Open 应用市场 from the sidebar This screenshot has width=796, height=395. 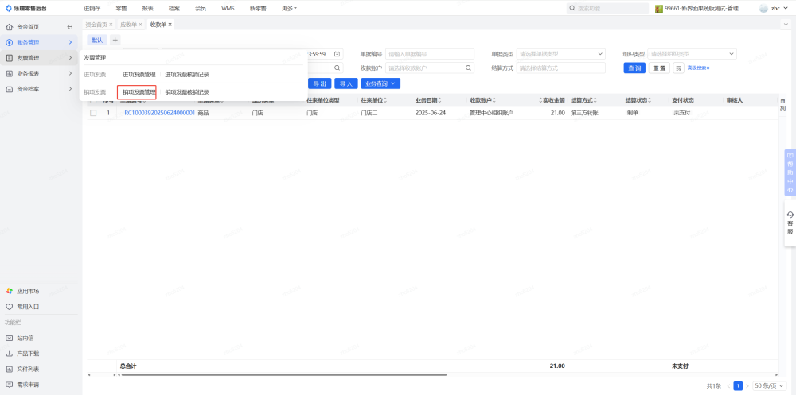[28, 291]
